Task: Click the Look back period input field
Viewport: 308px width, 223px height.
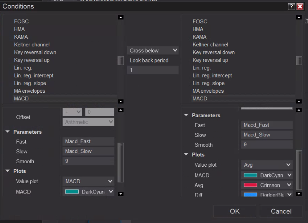Action: tap(153, 70)
